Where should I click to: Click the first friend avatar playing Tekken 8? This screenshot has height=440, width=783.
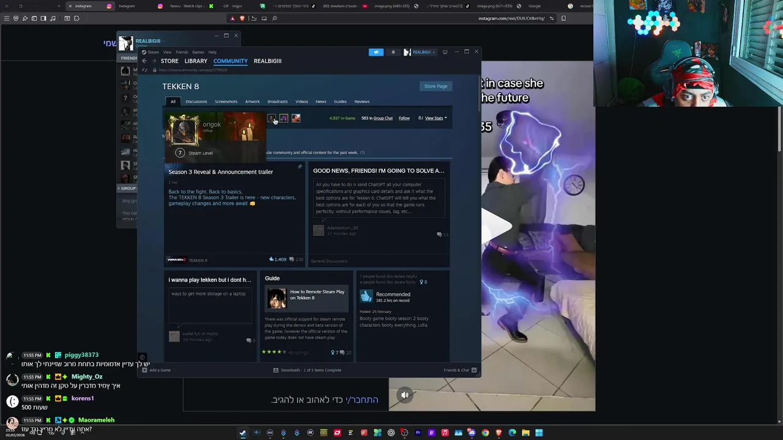point(272,118)
